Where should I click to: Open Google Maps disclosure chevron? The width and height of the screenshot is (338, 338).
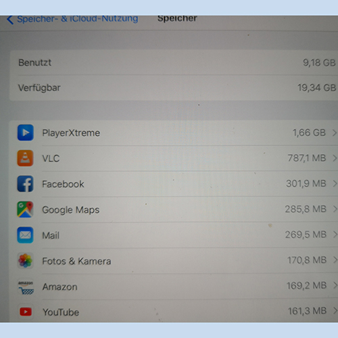coord(335,209)
